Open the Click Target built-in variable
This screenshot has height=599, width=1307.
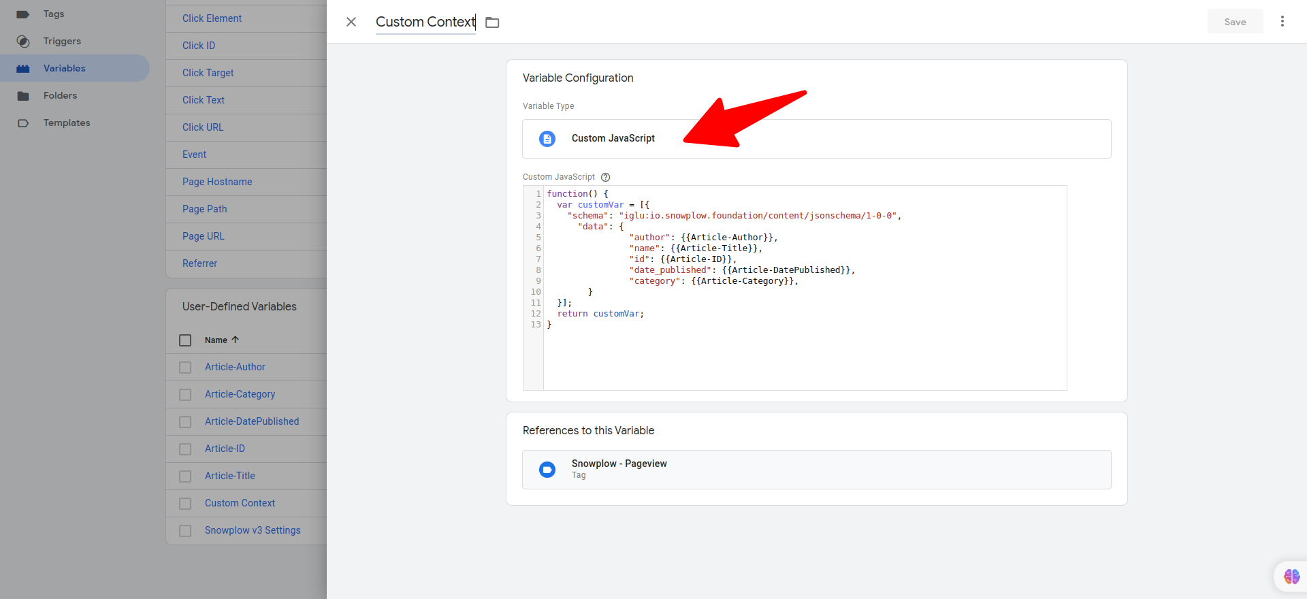pyautogui.click(x=208, y=73)
